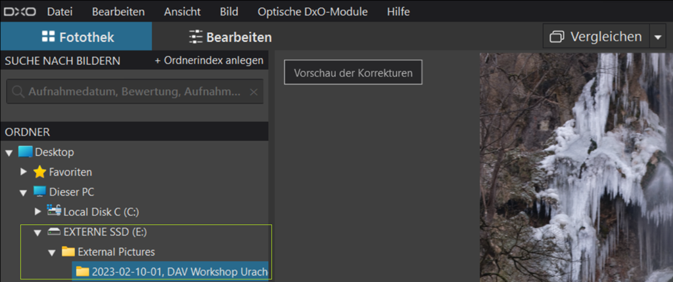Click Ordnerindex anlegen link
Screen dimensions: 673x282
tap(209, 60)
